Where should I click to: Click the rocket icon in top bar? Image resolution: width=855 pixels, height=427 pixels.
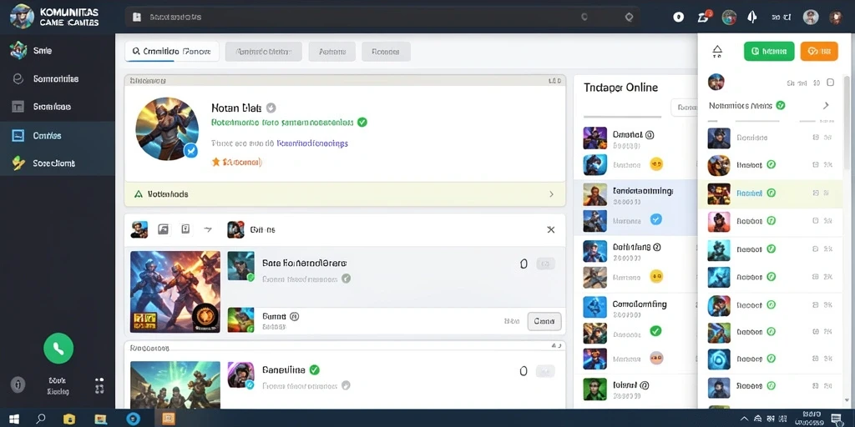[x=752, y=17]
